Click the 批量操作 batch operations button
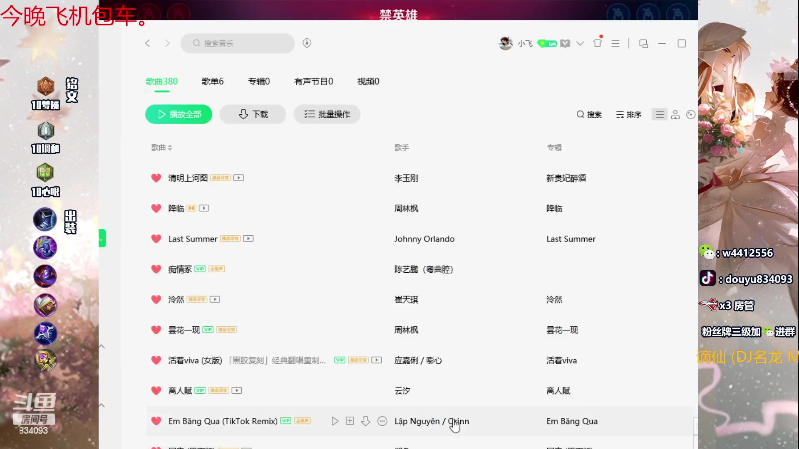This screenshot has width=799, height=449. [327, 114]
